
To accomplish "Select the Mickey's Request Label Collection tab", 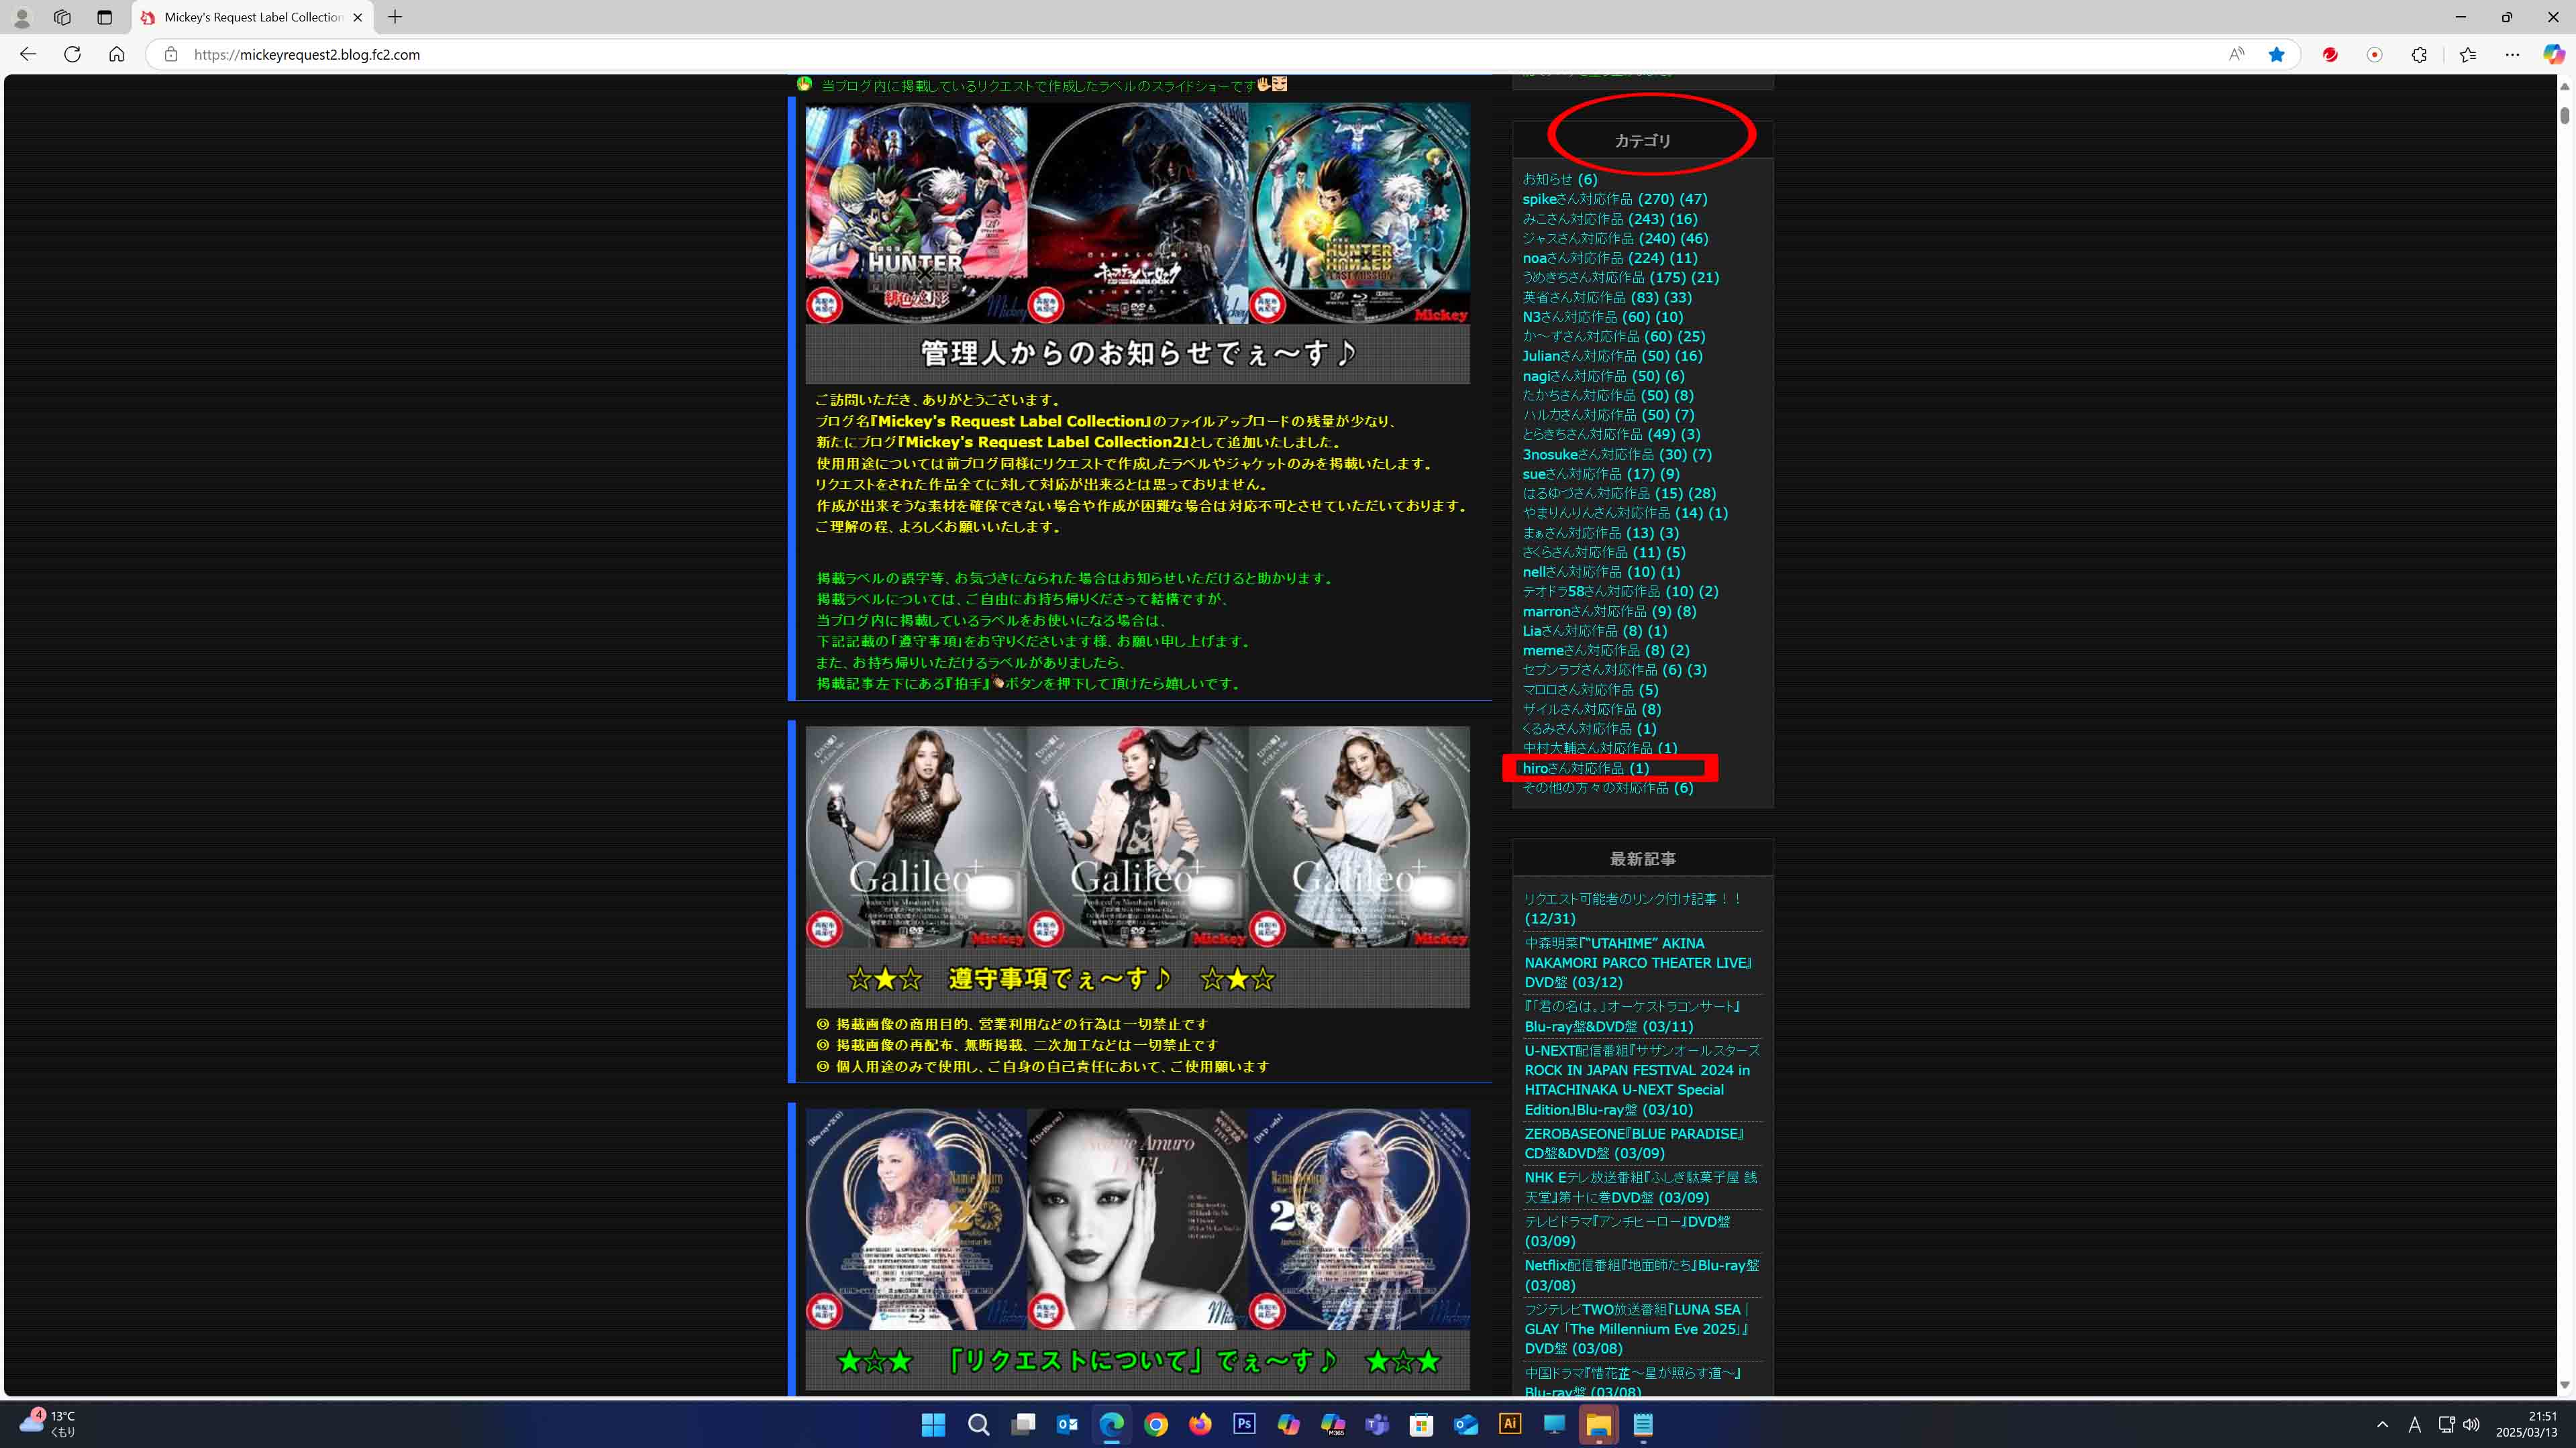I will 253,17.
